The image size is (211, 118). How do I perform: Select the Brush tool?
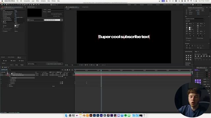(29, 5)
